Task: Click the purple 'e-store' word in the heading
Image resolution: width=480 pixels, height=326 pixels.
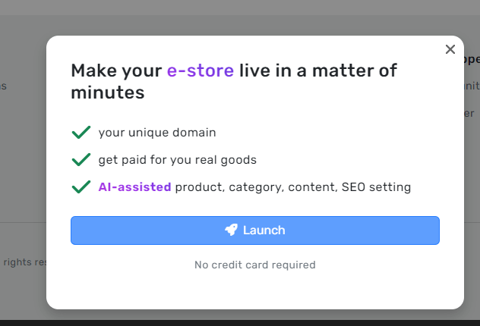Action: click(x=201, y=71)
